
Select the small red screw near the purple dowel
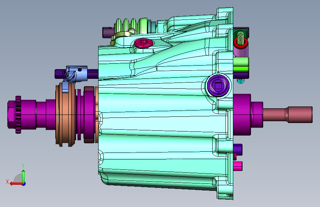235,157
